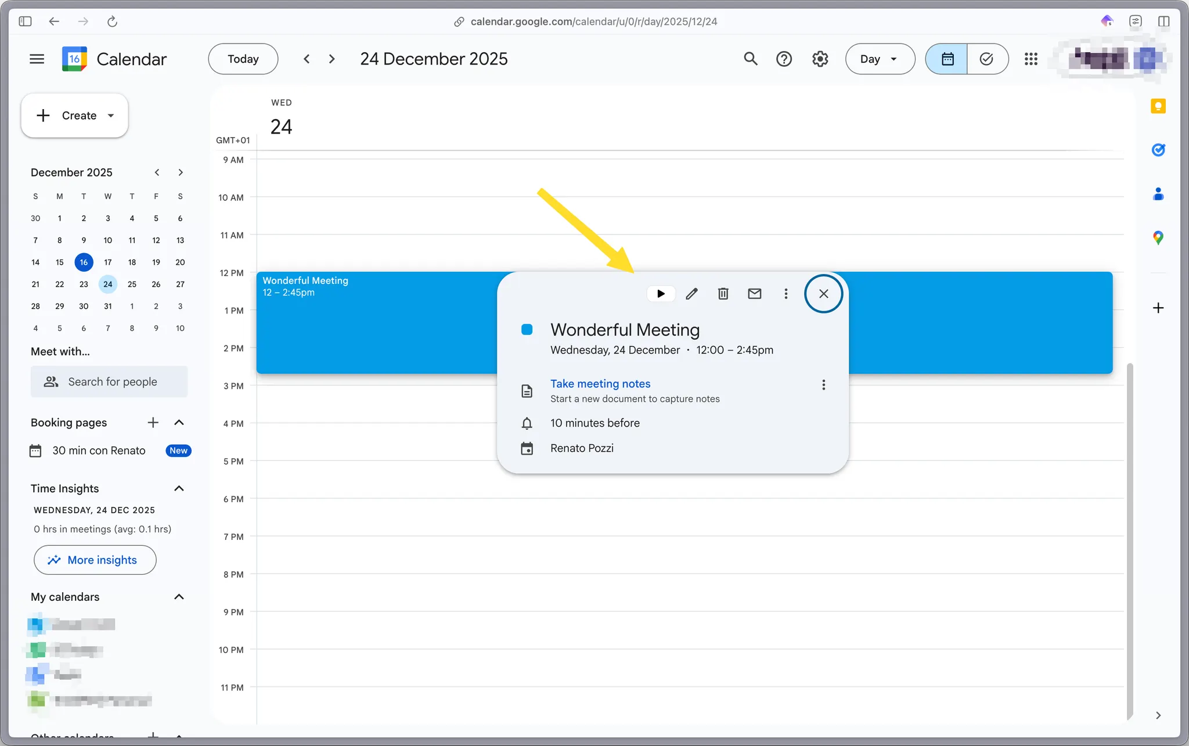Open meeting notes options menu
The height and width of the screenshot is (746, 1189).
[823, 385]
